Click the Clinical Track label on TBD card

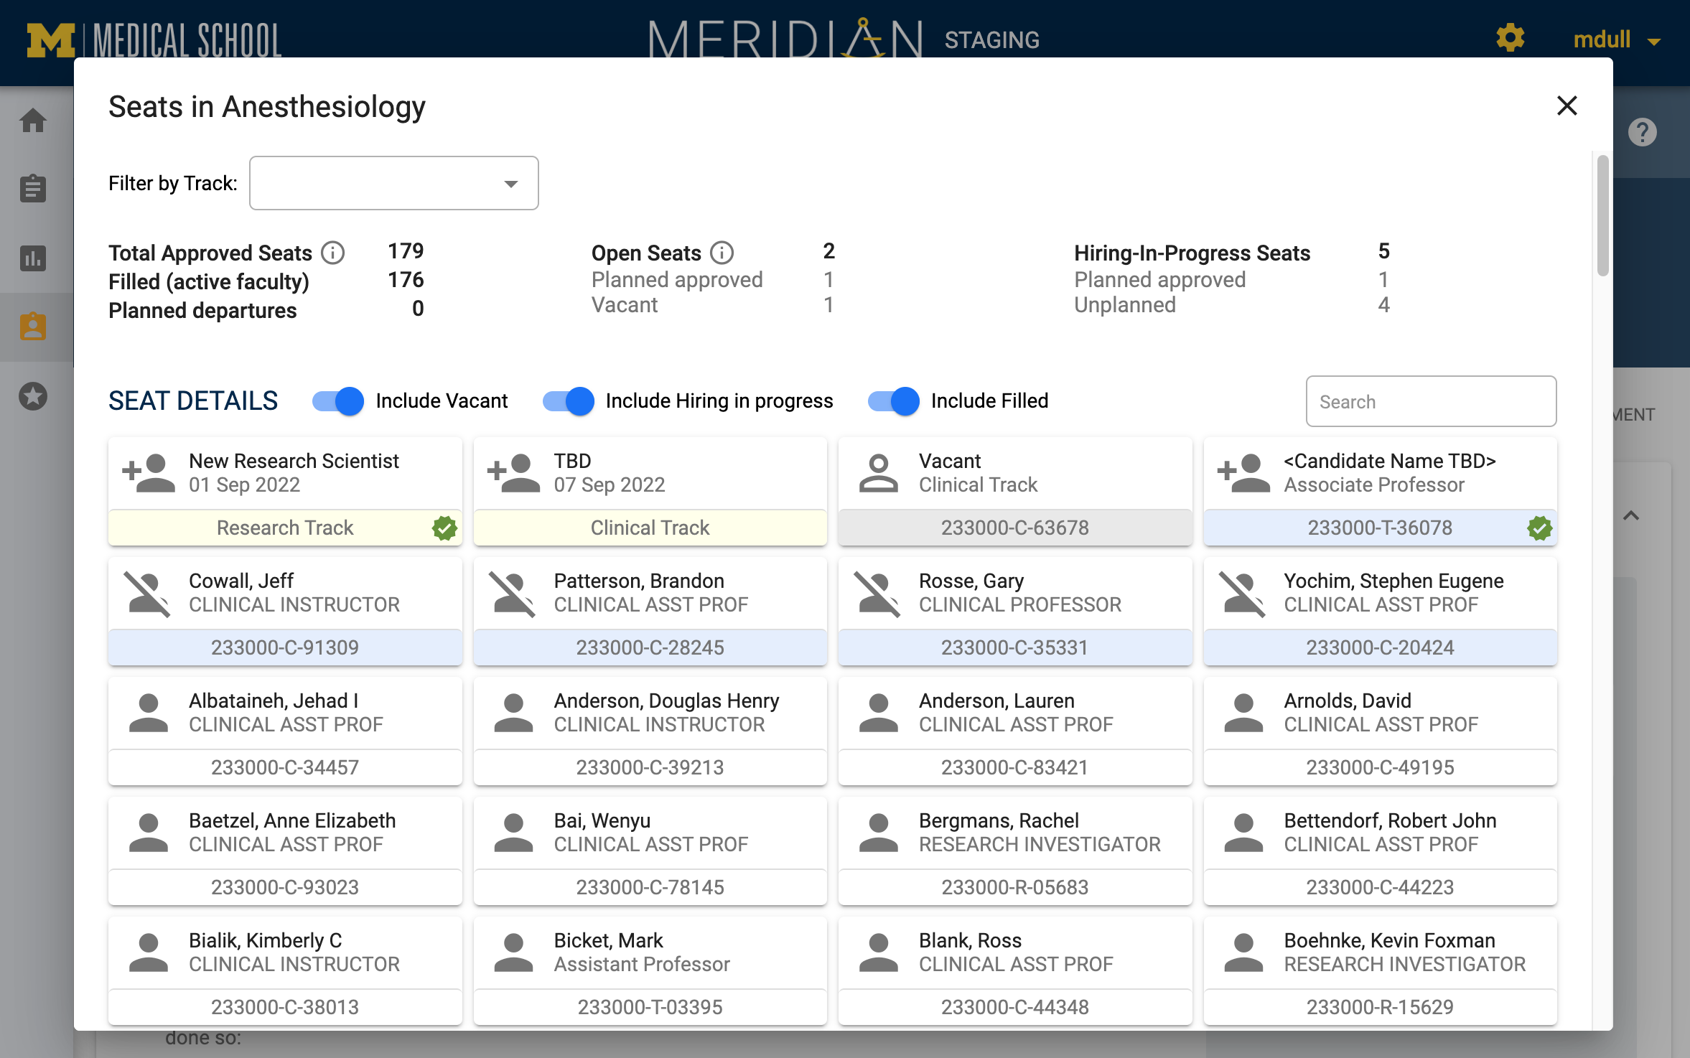click(x=650, y=528)
